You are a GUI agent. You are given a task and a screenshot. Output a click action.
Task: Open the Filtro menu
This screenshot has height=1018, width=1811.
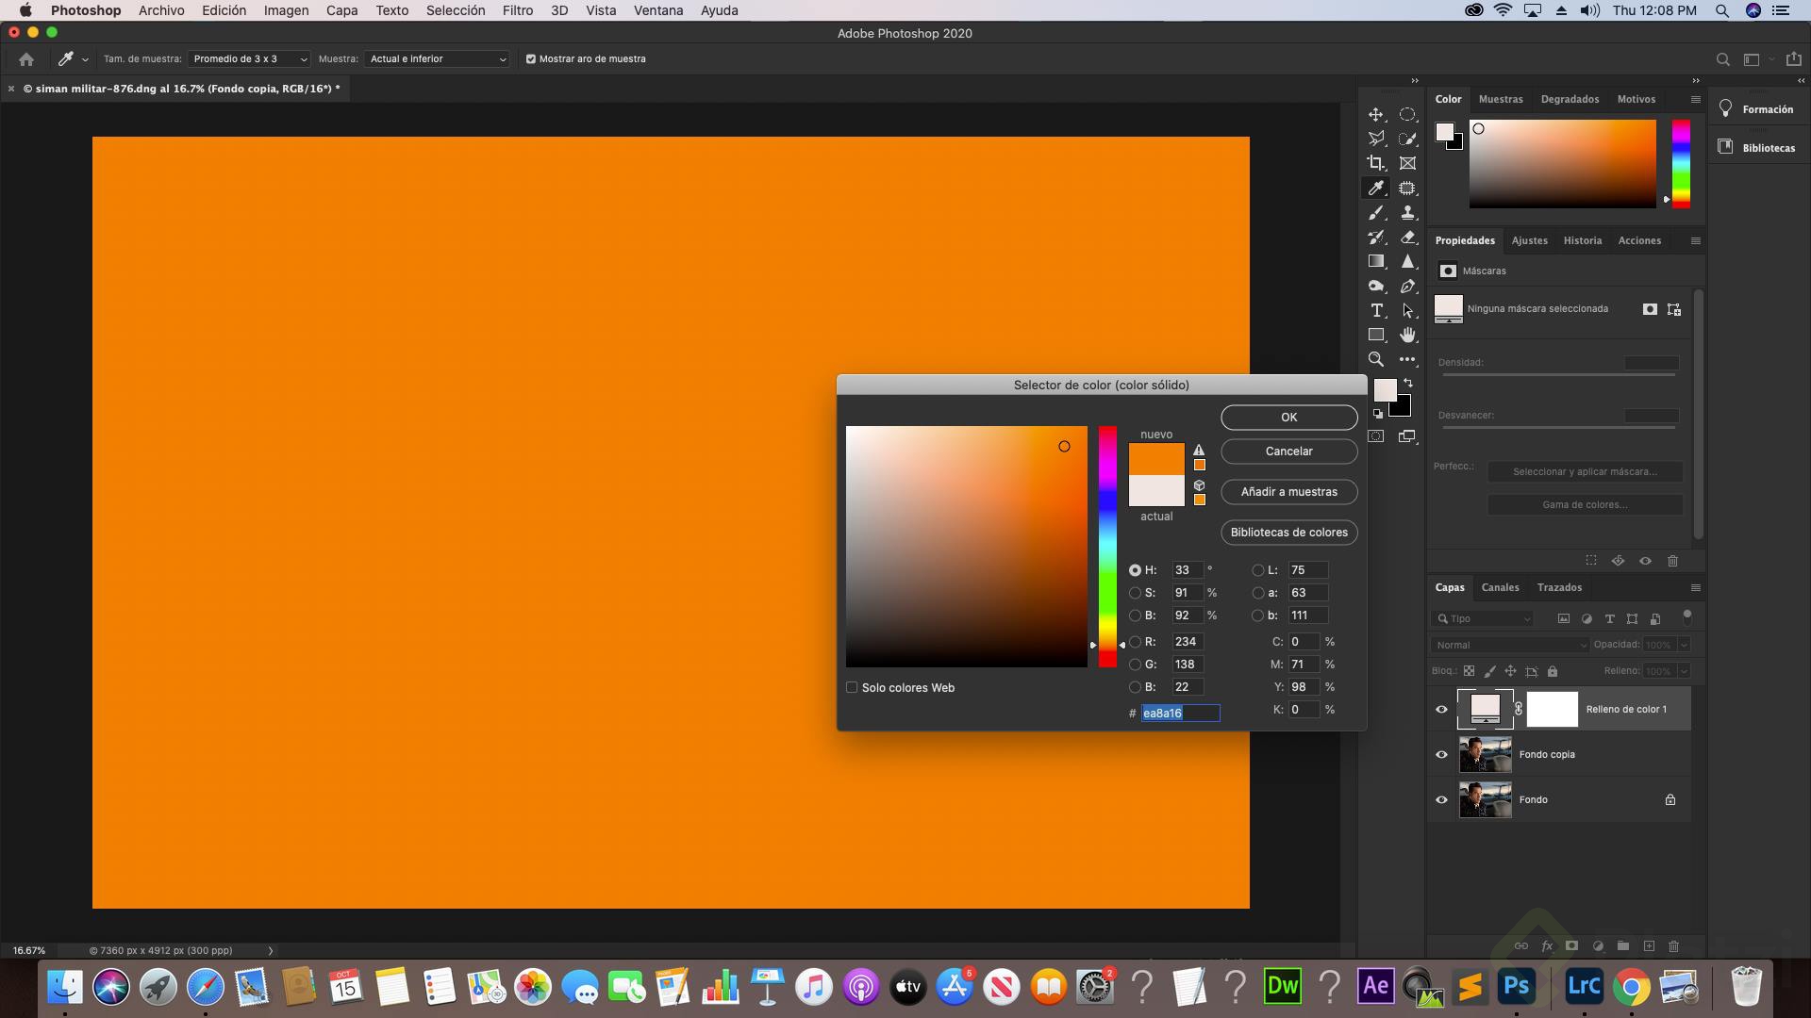(x=517, y=10)
